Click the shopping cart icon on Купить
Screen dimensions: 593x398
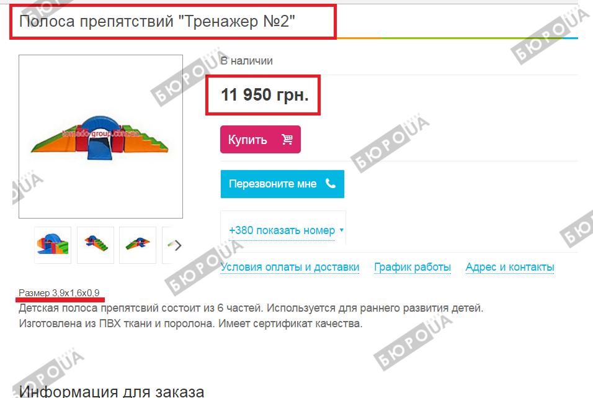[287, 139]
